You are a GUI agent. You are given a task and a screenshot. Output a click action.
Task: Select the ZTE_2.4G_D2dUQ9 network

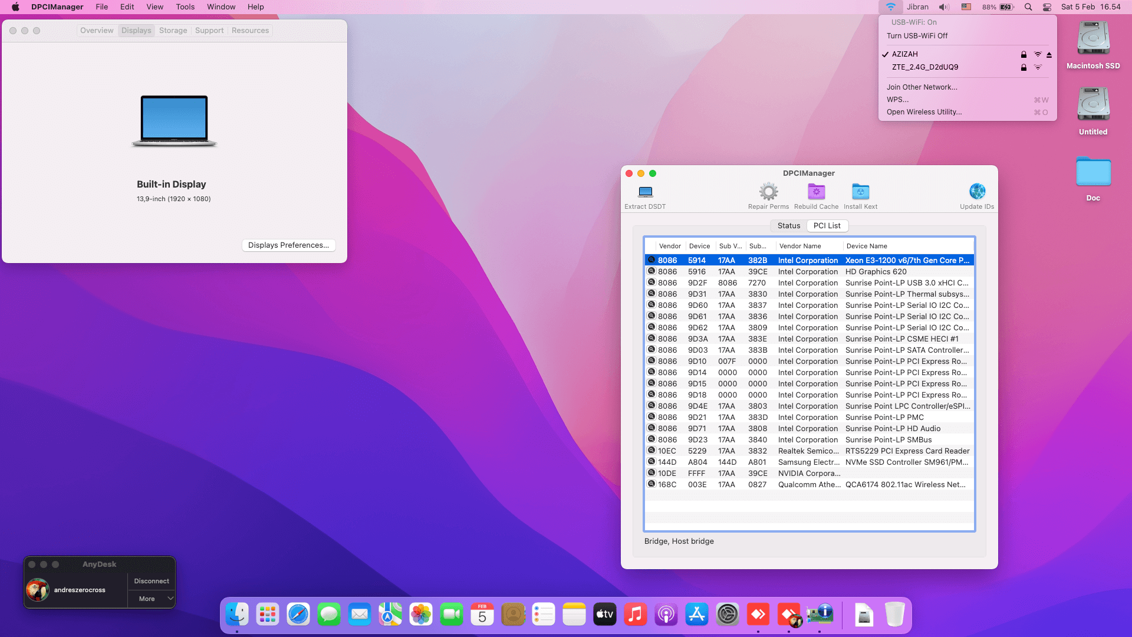[x=924, y=67]
